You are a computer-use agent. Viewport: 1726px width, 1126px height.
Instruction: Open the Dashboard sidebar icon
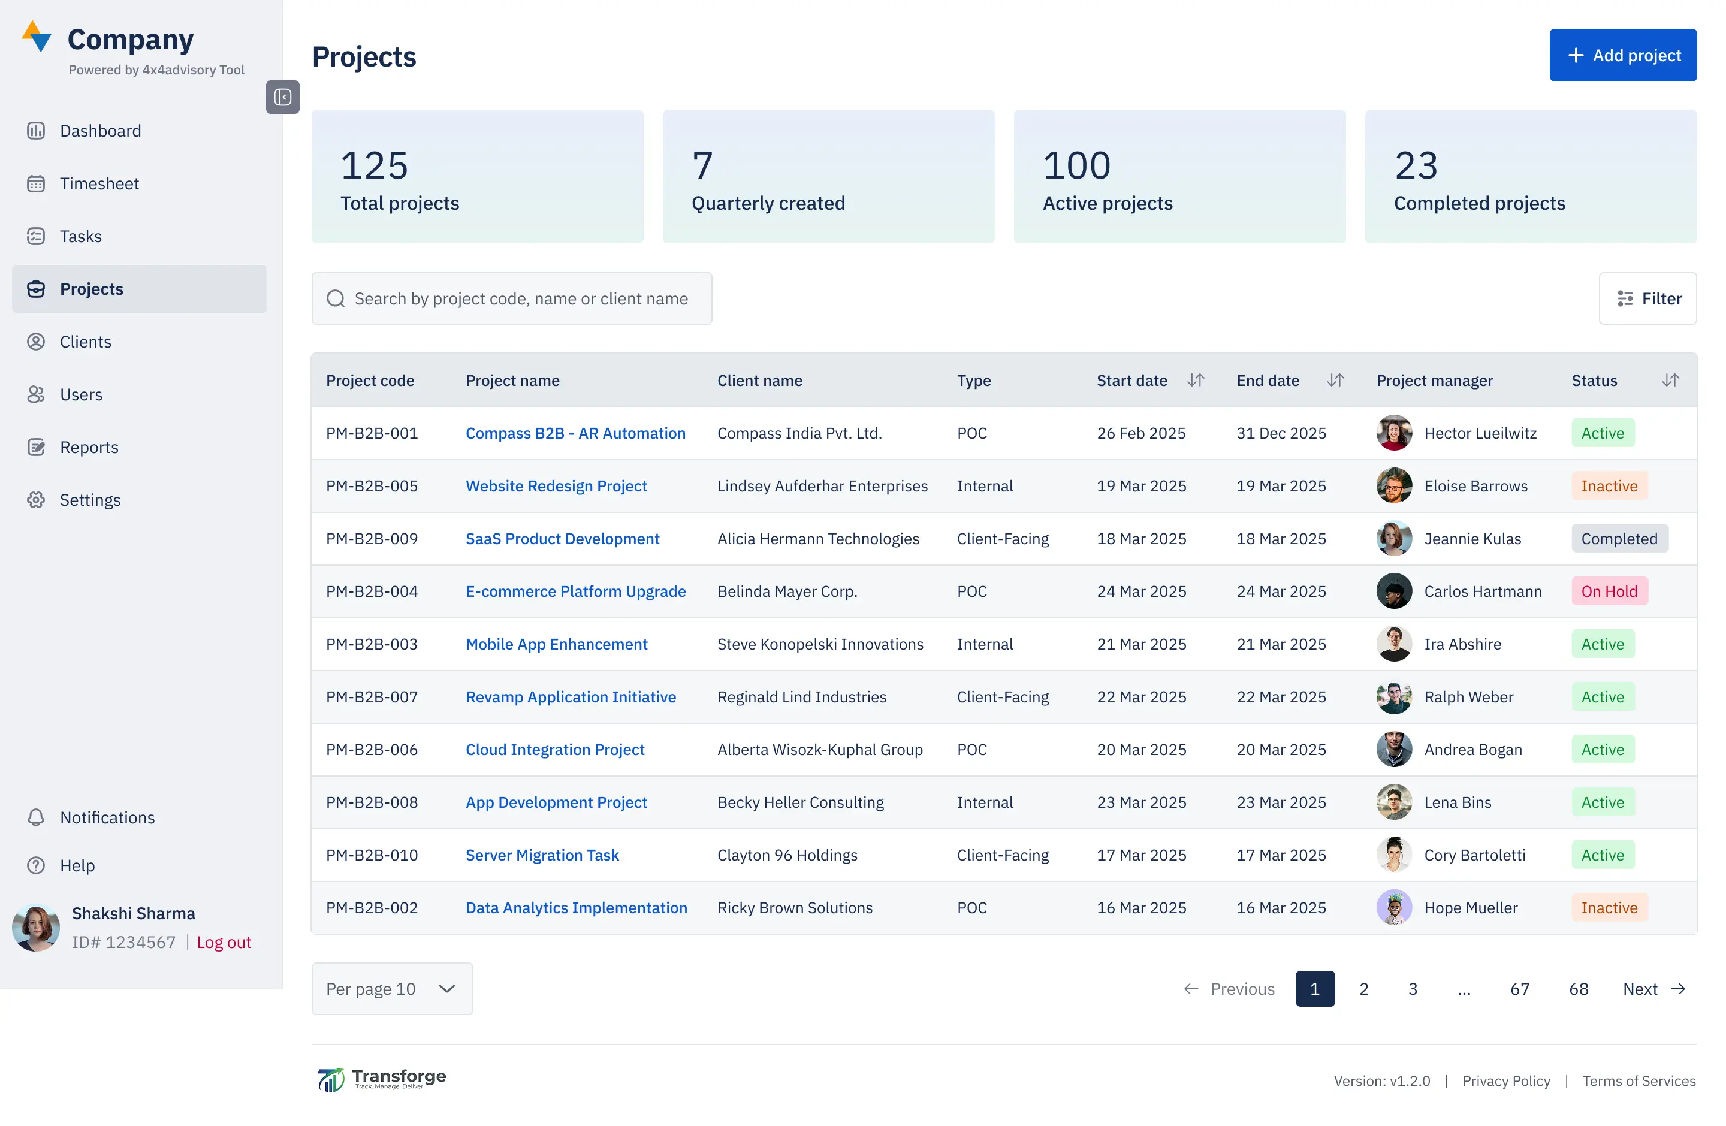coord(37,131)
